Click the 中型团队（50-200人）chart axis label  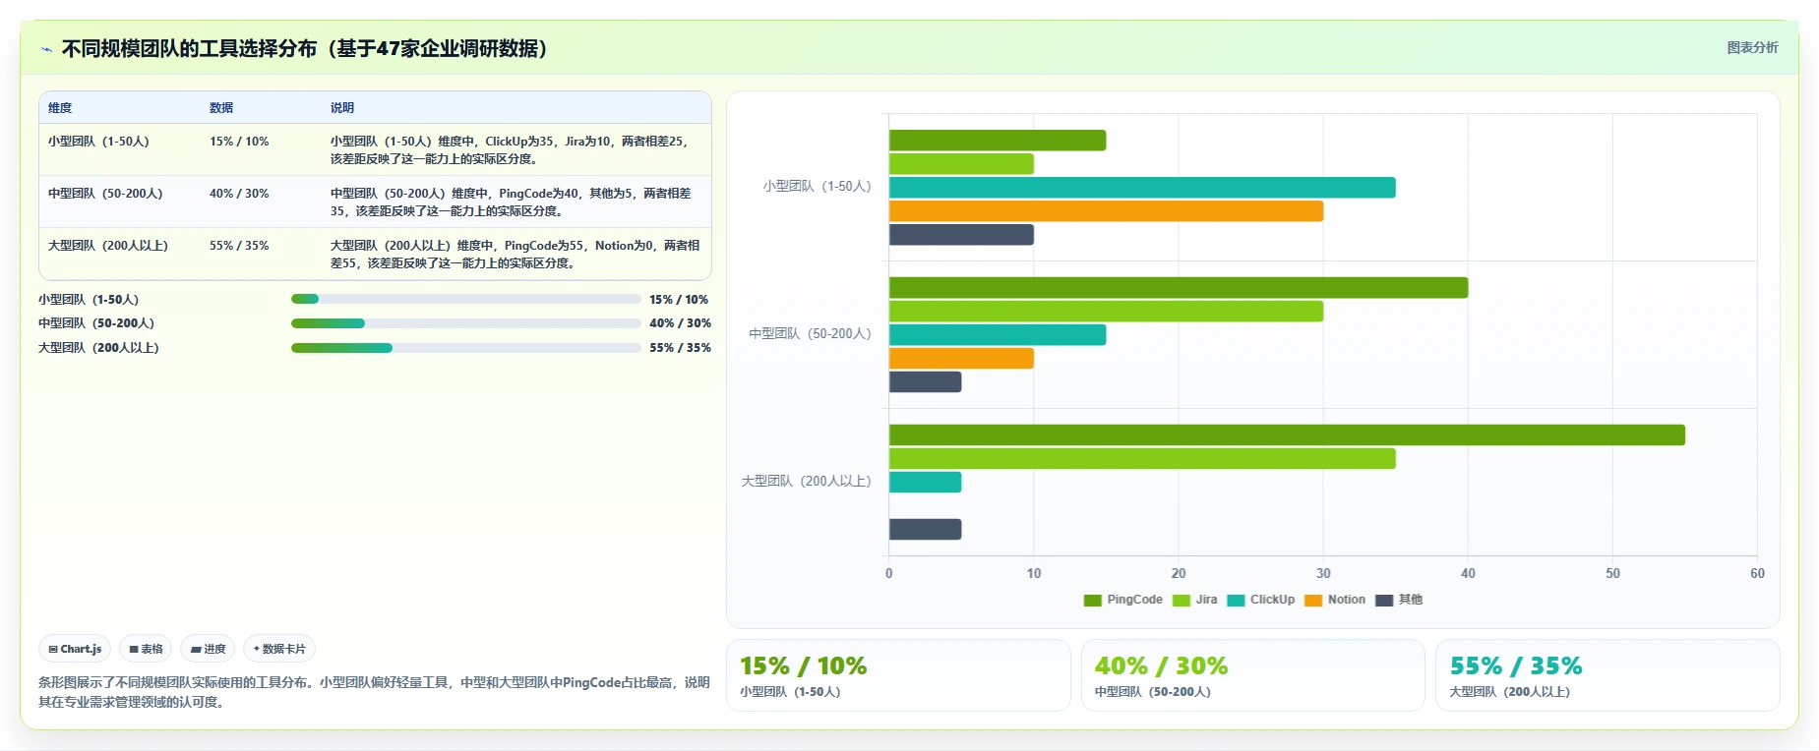811,334
